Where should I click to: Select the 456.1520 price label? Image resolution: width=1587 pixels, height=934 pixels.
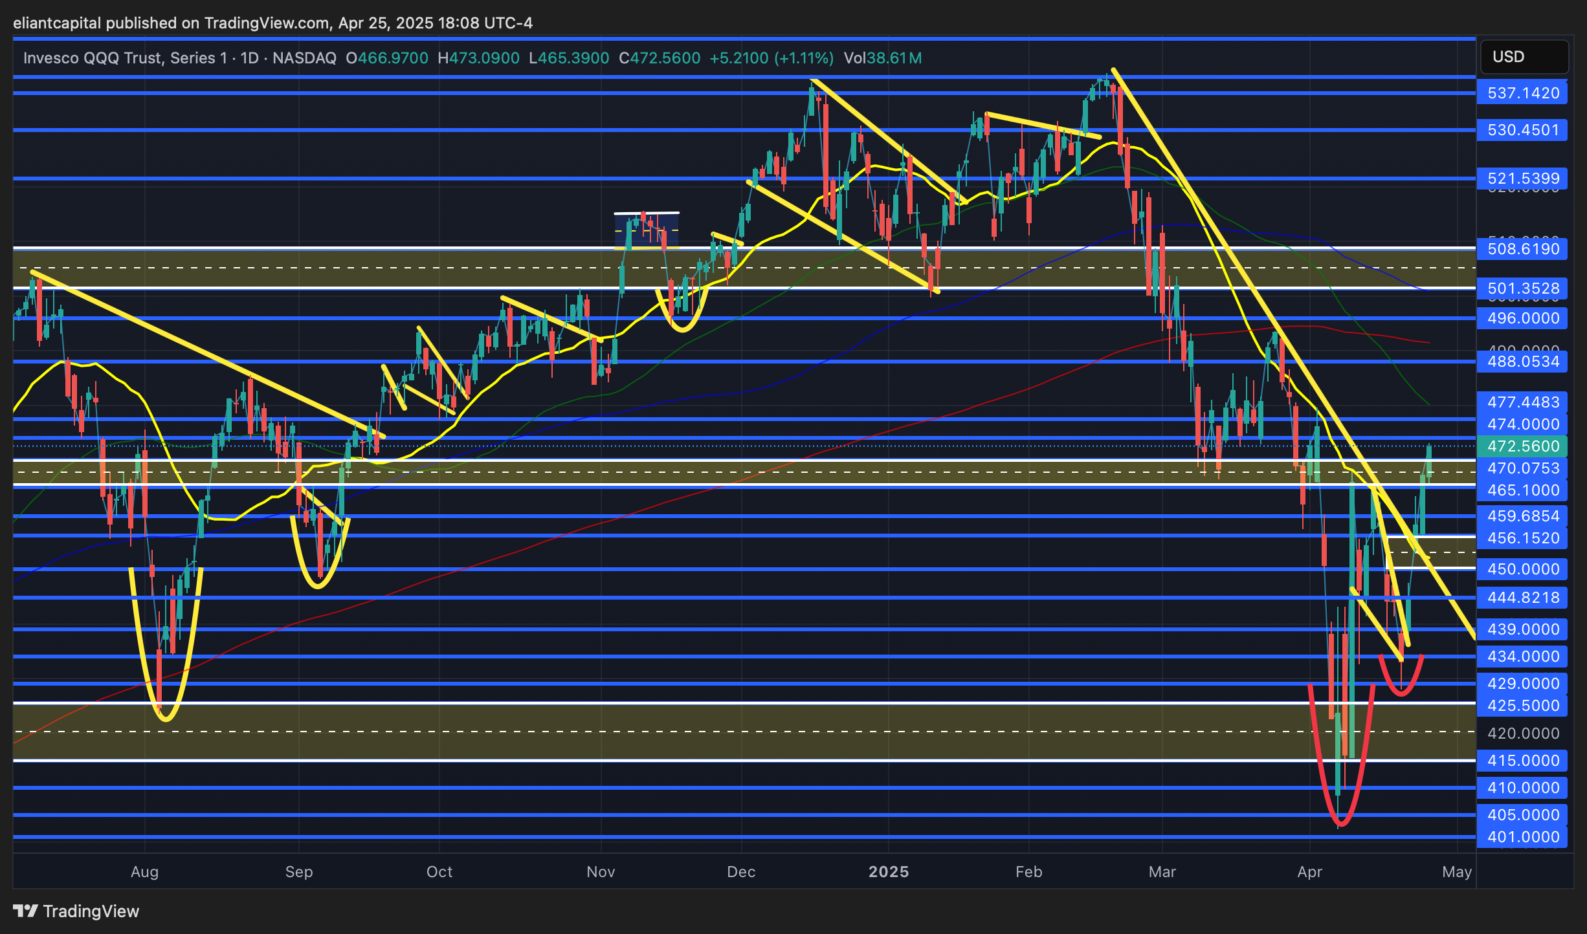(1522, 538)
